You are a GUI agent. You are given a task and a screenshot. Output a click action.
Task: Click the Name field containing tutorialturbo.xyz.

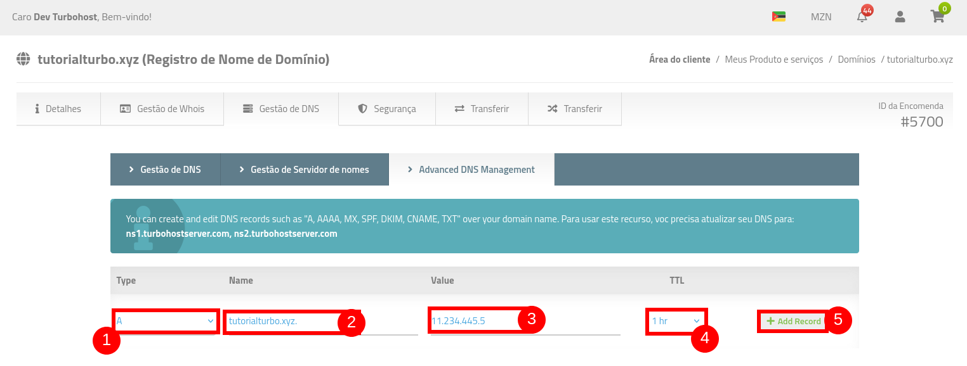[x=279, y=321]
